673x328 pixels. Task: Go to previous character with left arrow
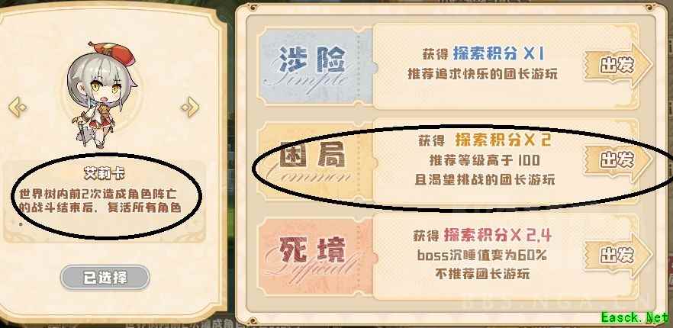18,107
